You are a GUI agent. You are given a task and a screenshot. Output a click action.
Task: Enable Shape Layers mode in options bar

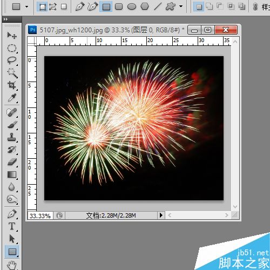tap(43, 7)
